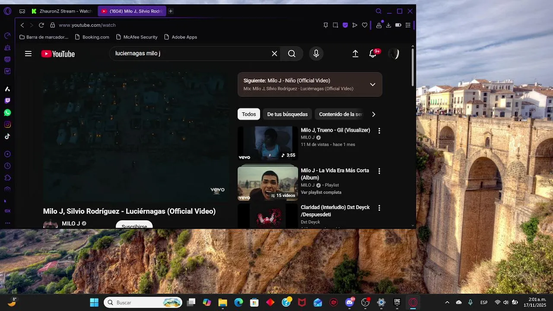Open Claridad (Interludio) Dxt Deyck title

tap(335, 211)
